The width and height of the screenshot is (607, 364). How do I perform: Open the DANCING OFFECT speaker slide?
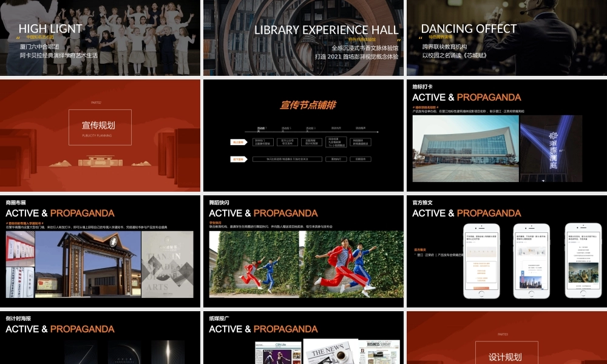point(506,38)
